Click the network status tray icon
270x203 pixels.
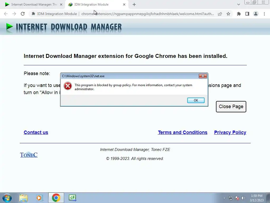point(230,198)
